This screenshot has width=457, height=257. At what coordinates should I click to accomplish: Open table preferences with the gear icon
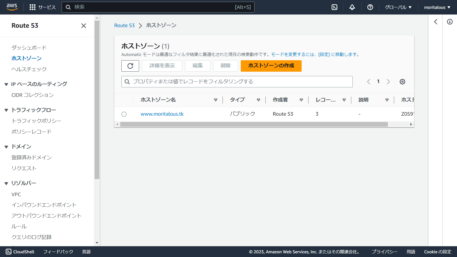point(402,81)
